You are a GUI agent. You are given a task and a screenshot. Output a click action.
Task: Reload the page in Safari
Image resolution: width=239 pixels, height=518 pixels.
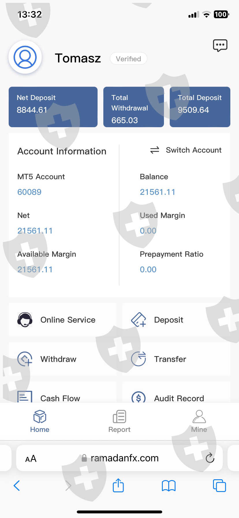210,458
